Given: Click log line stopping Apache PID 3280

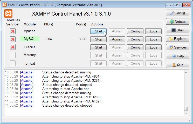Looking at the screenshot, I should 71,97.
